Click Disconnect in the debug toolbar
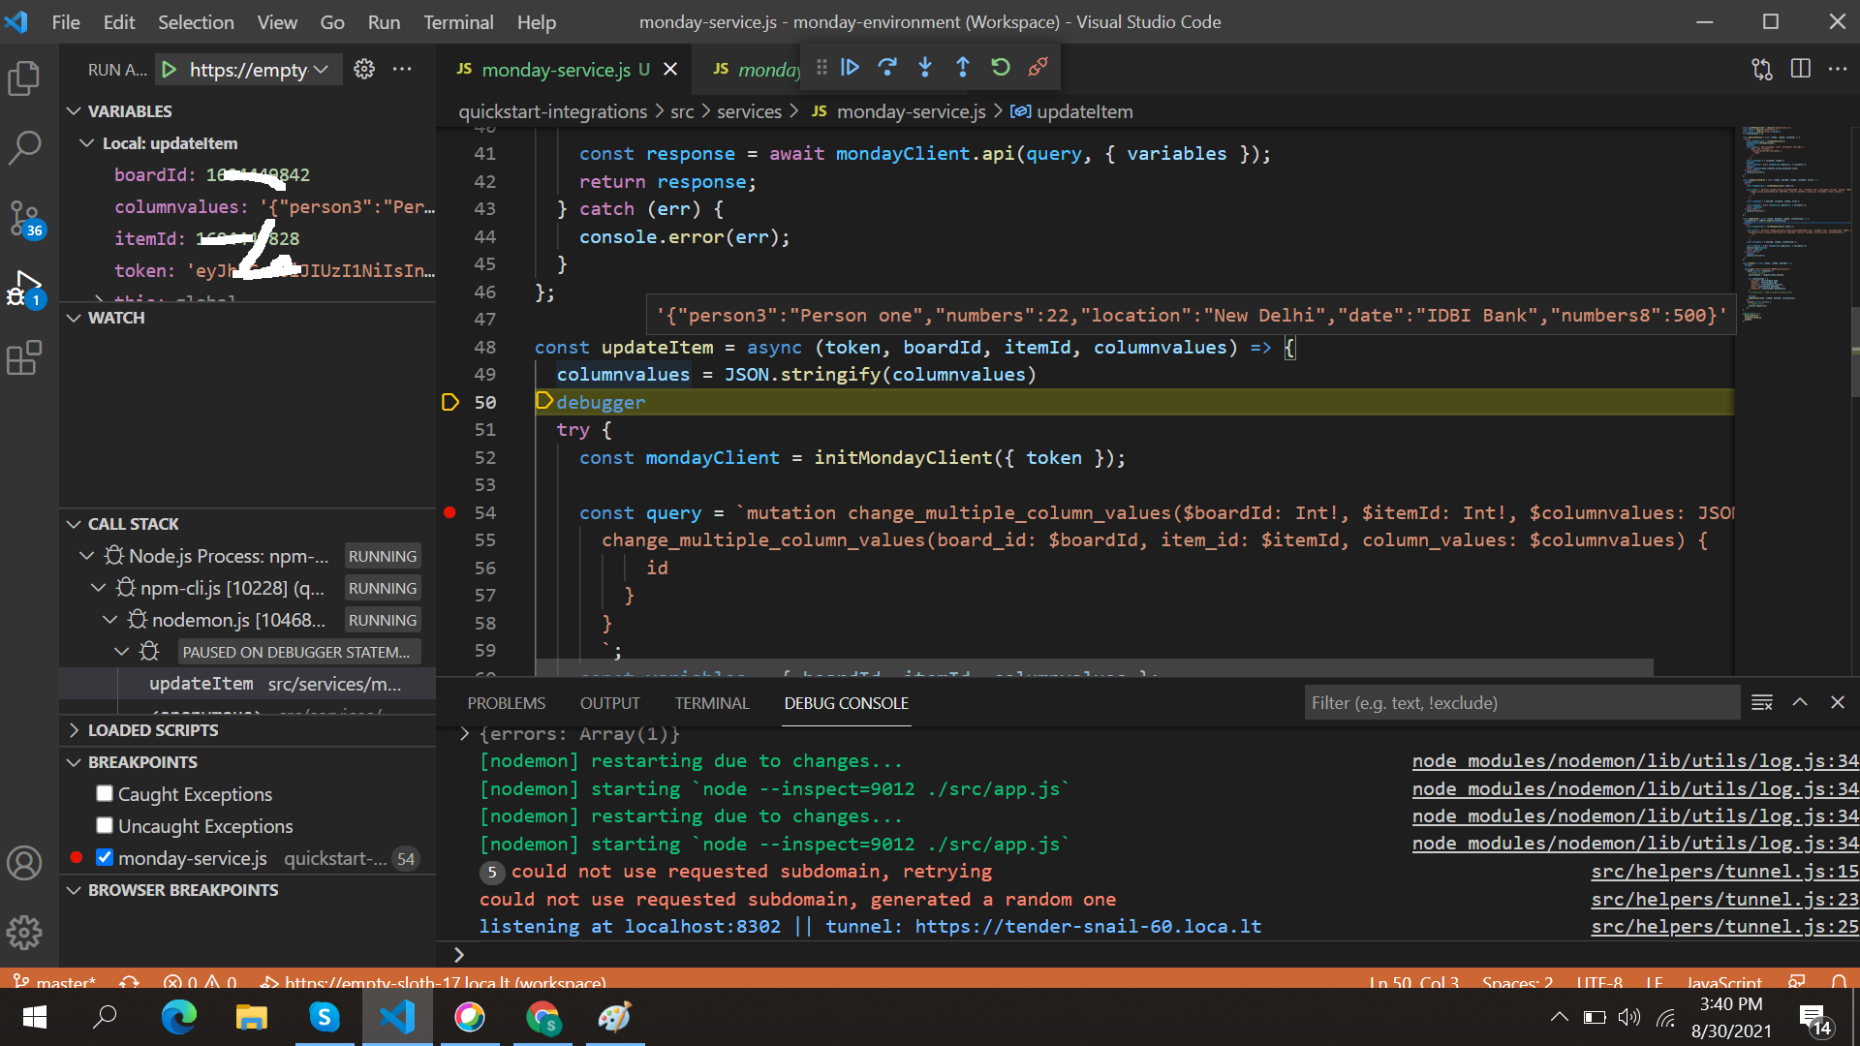1860x1046 pixels. coord(1038,68)
